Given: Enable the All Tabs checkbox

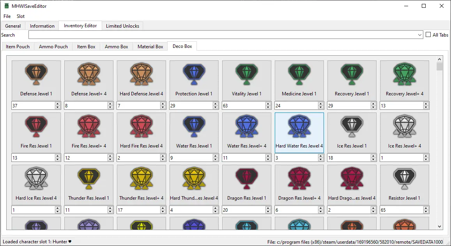Looking at the screenshot, I should (428, 34).
